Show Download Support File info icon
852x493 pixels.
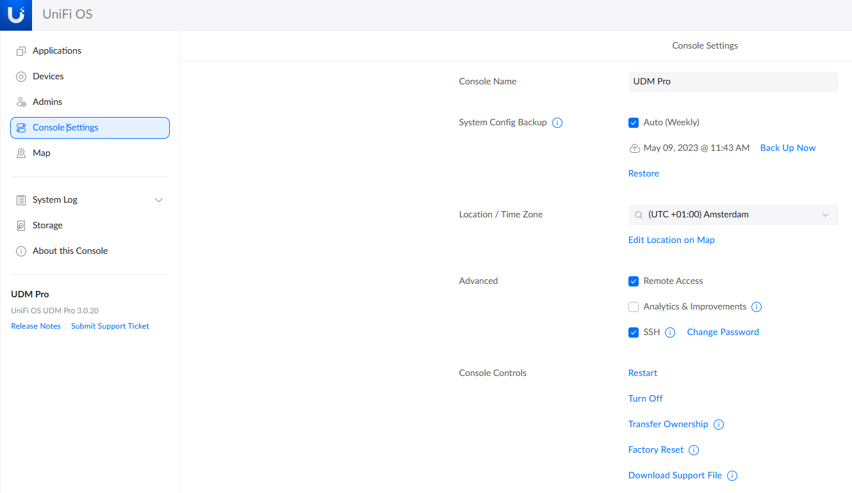[733, 476]
